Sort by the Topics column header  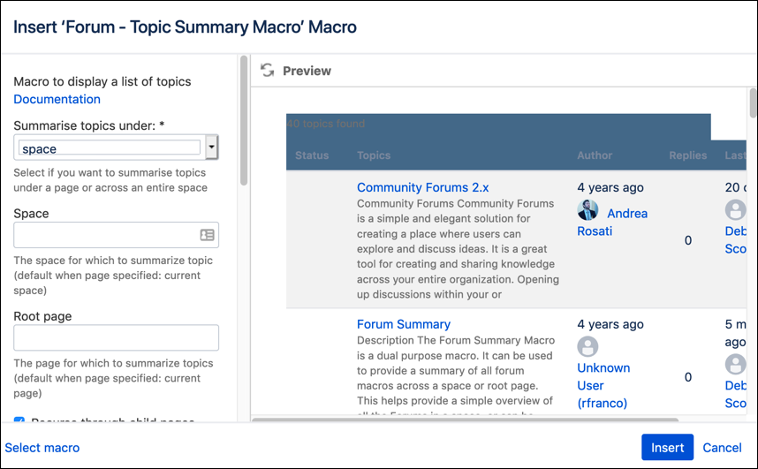(x=374, y=155)
